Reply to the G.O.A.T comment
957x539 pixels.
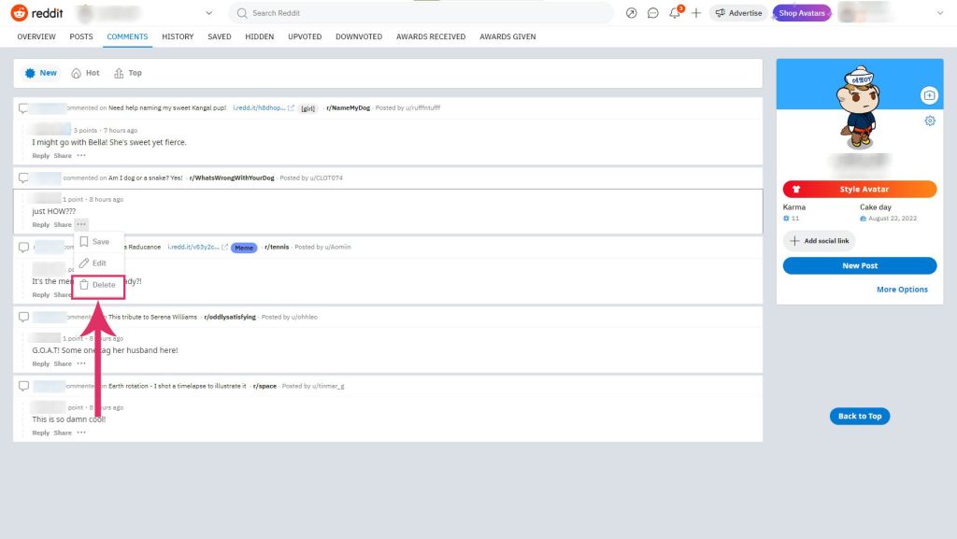(x=41, y=363)
